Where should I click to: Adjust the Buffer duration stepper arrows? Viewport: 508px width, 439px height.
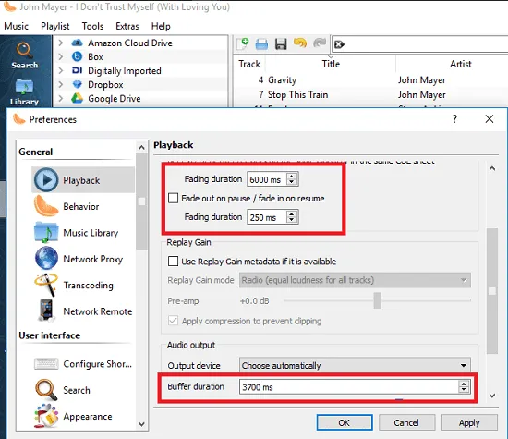(x=464, y=386)
